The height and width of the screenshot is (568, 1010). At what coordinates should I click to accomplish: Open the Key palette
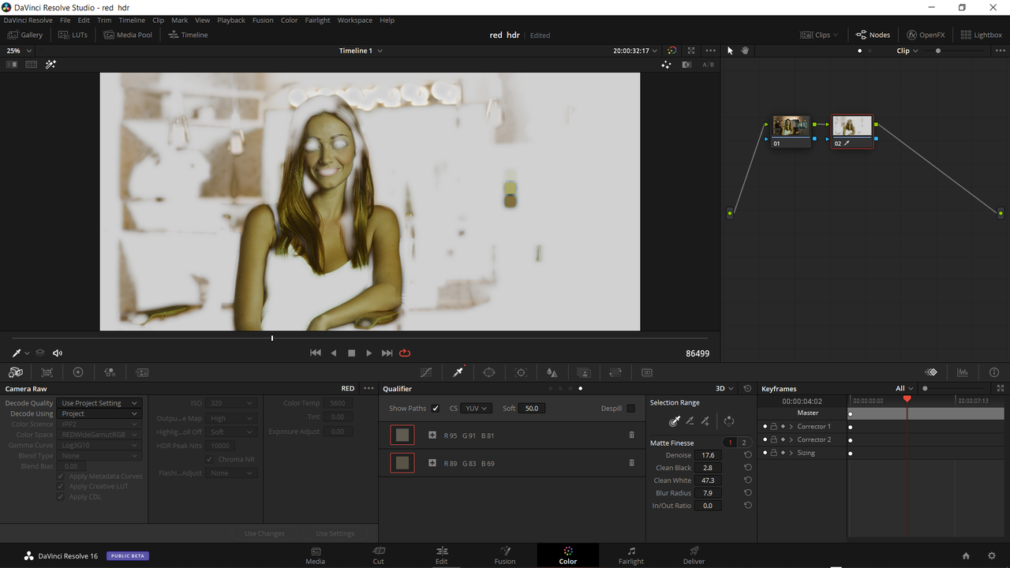(x=584, y=372)
